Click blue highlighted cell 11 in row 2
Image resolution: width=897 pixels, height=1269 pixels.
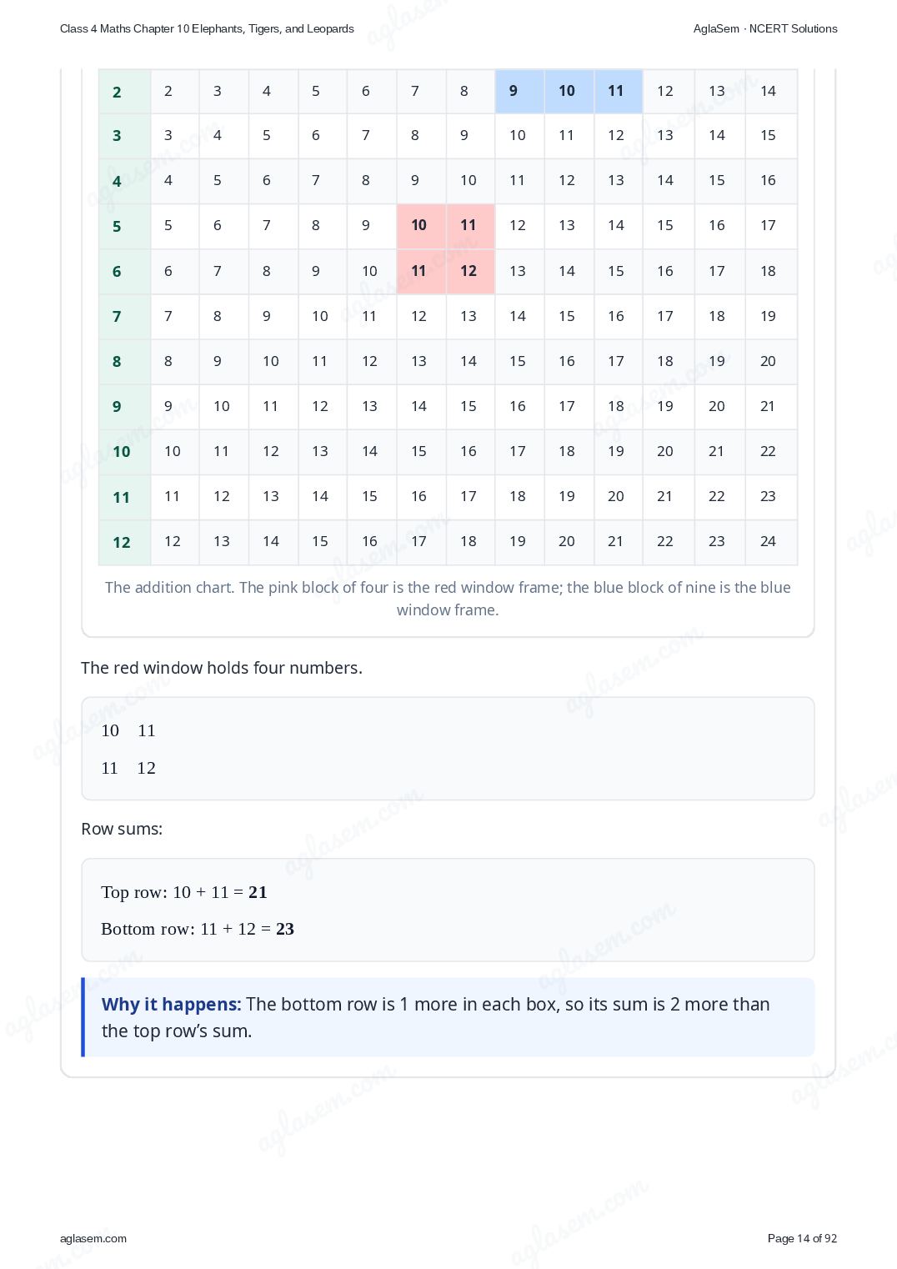(618, 91)
